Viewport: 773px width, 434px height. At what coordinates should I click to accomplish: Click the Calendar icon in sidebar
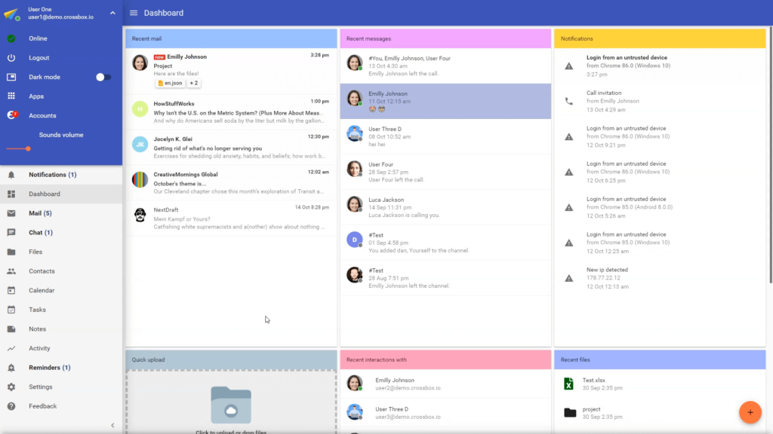coord(11,290)
